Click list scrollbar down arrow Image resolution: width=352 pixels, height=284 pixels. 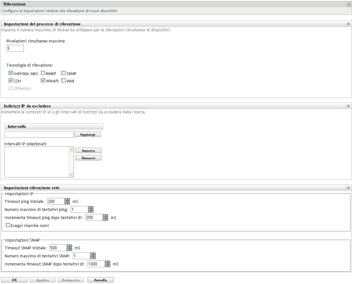click(x=71, y=174)
